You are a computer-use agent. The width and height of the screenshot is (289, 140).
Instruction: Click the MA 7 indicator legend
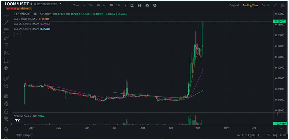[x=32, y=19]
